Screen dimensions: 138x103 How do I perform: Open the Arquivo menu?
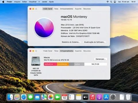click(x=17, y=2)
